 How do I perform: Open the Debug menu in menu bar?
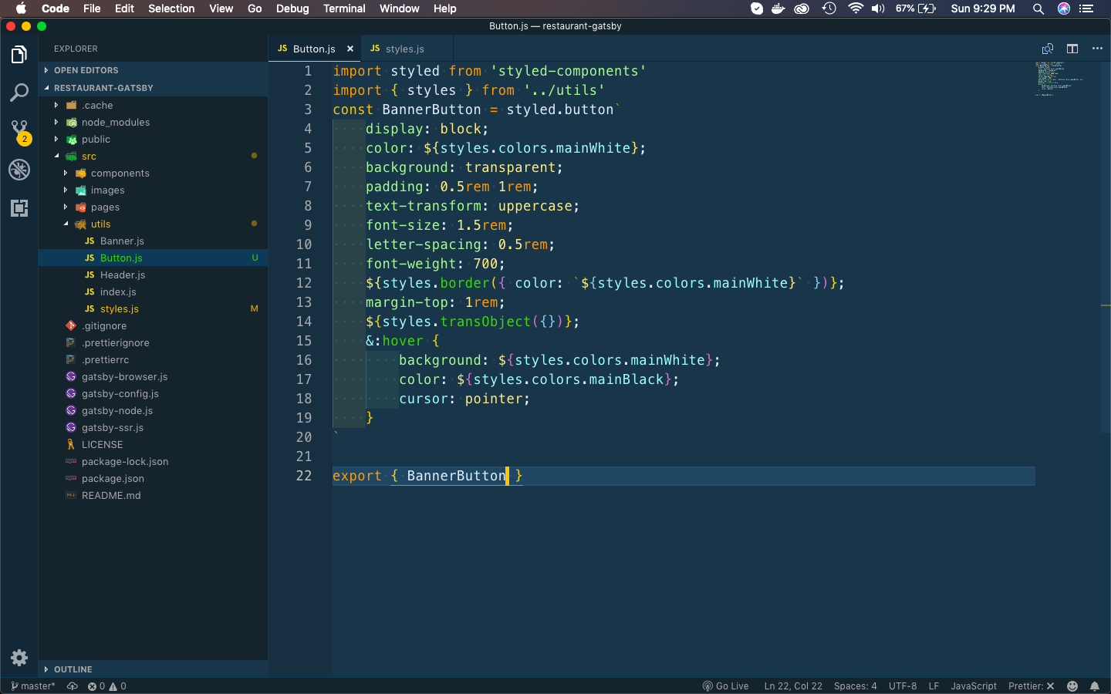point(292,8)
